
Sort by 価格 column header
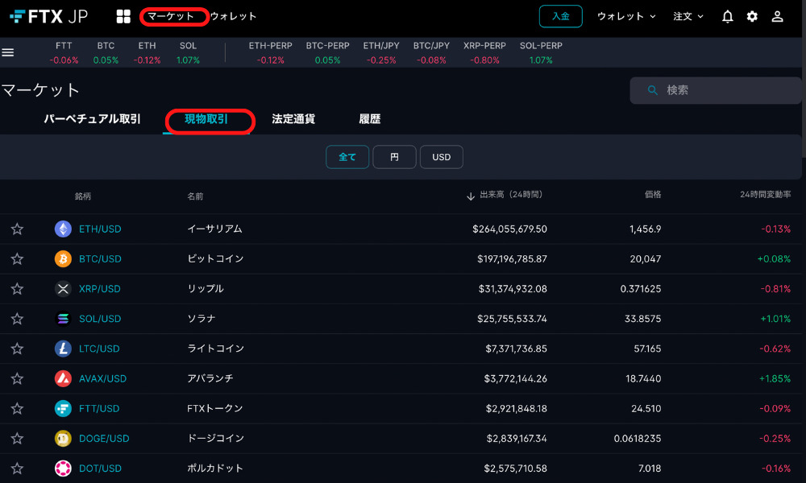(653, 195)
